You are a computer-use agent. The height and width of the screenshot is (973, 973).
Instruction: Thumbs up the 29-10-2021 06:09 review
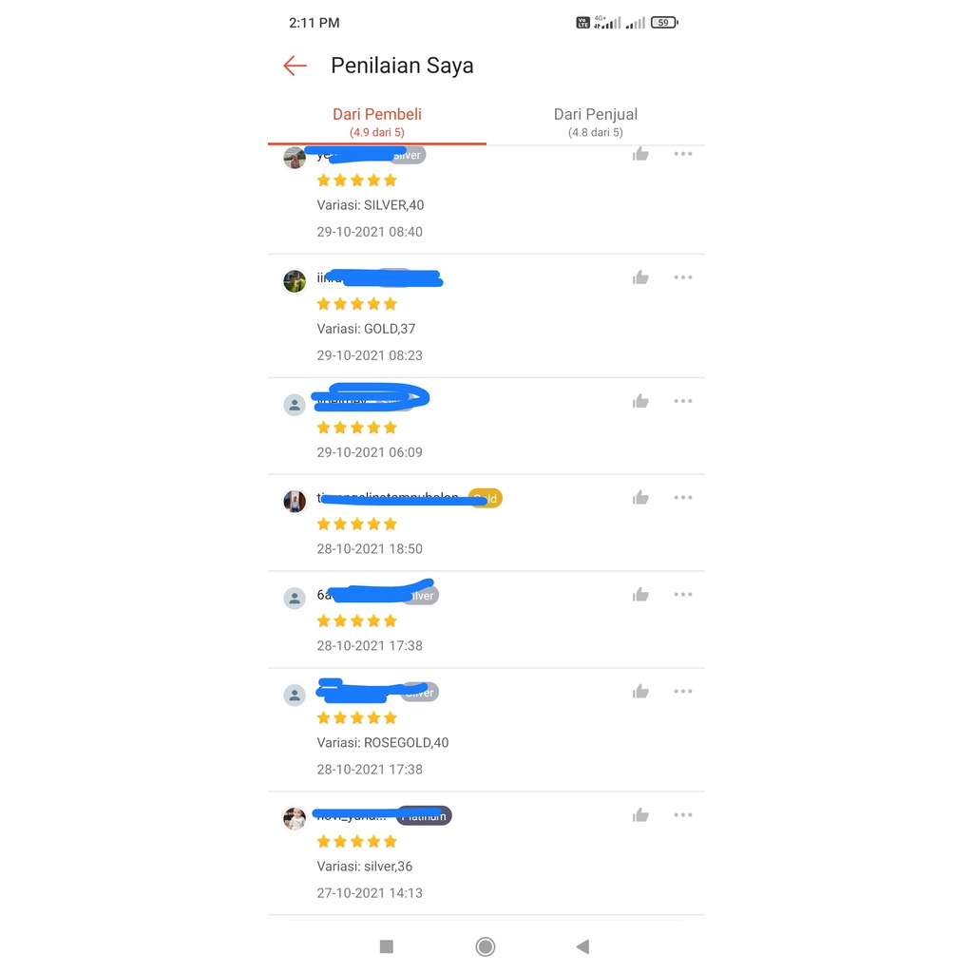(640, 401)
